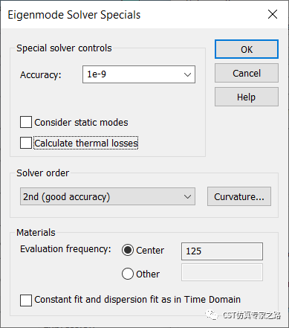Click the Evaluation frequency label
This screenshot has width=289, height=328.
tap(65, 249)
